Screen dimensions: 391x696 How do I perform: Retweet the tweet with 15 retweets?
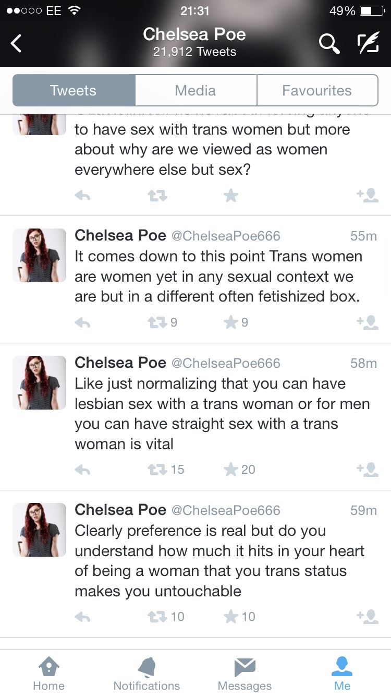pyautogui.click(x=157, y=470)
